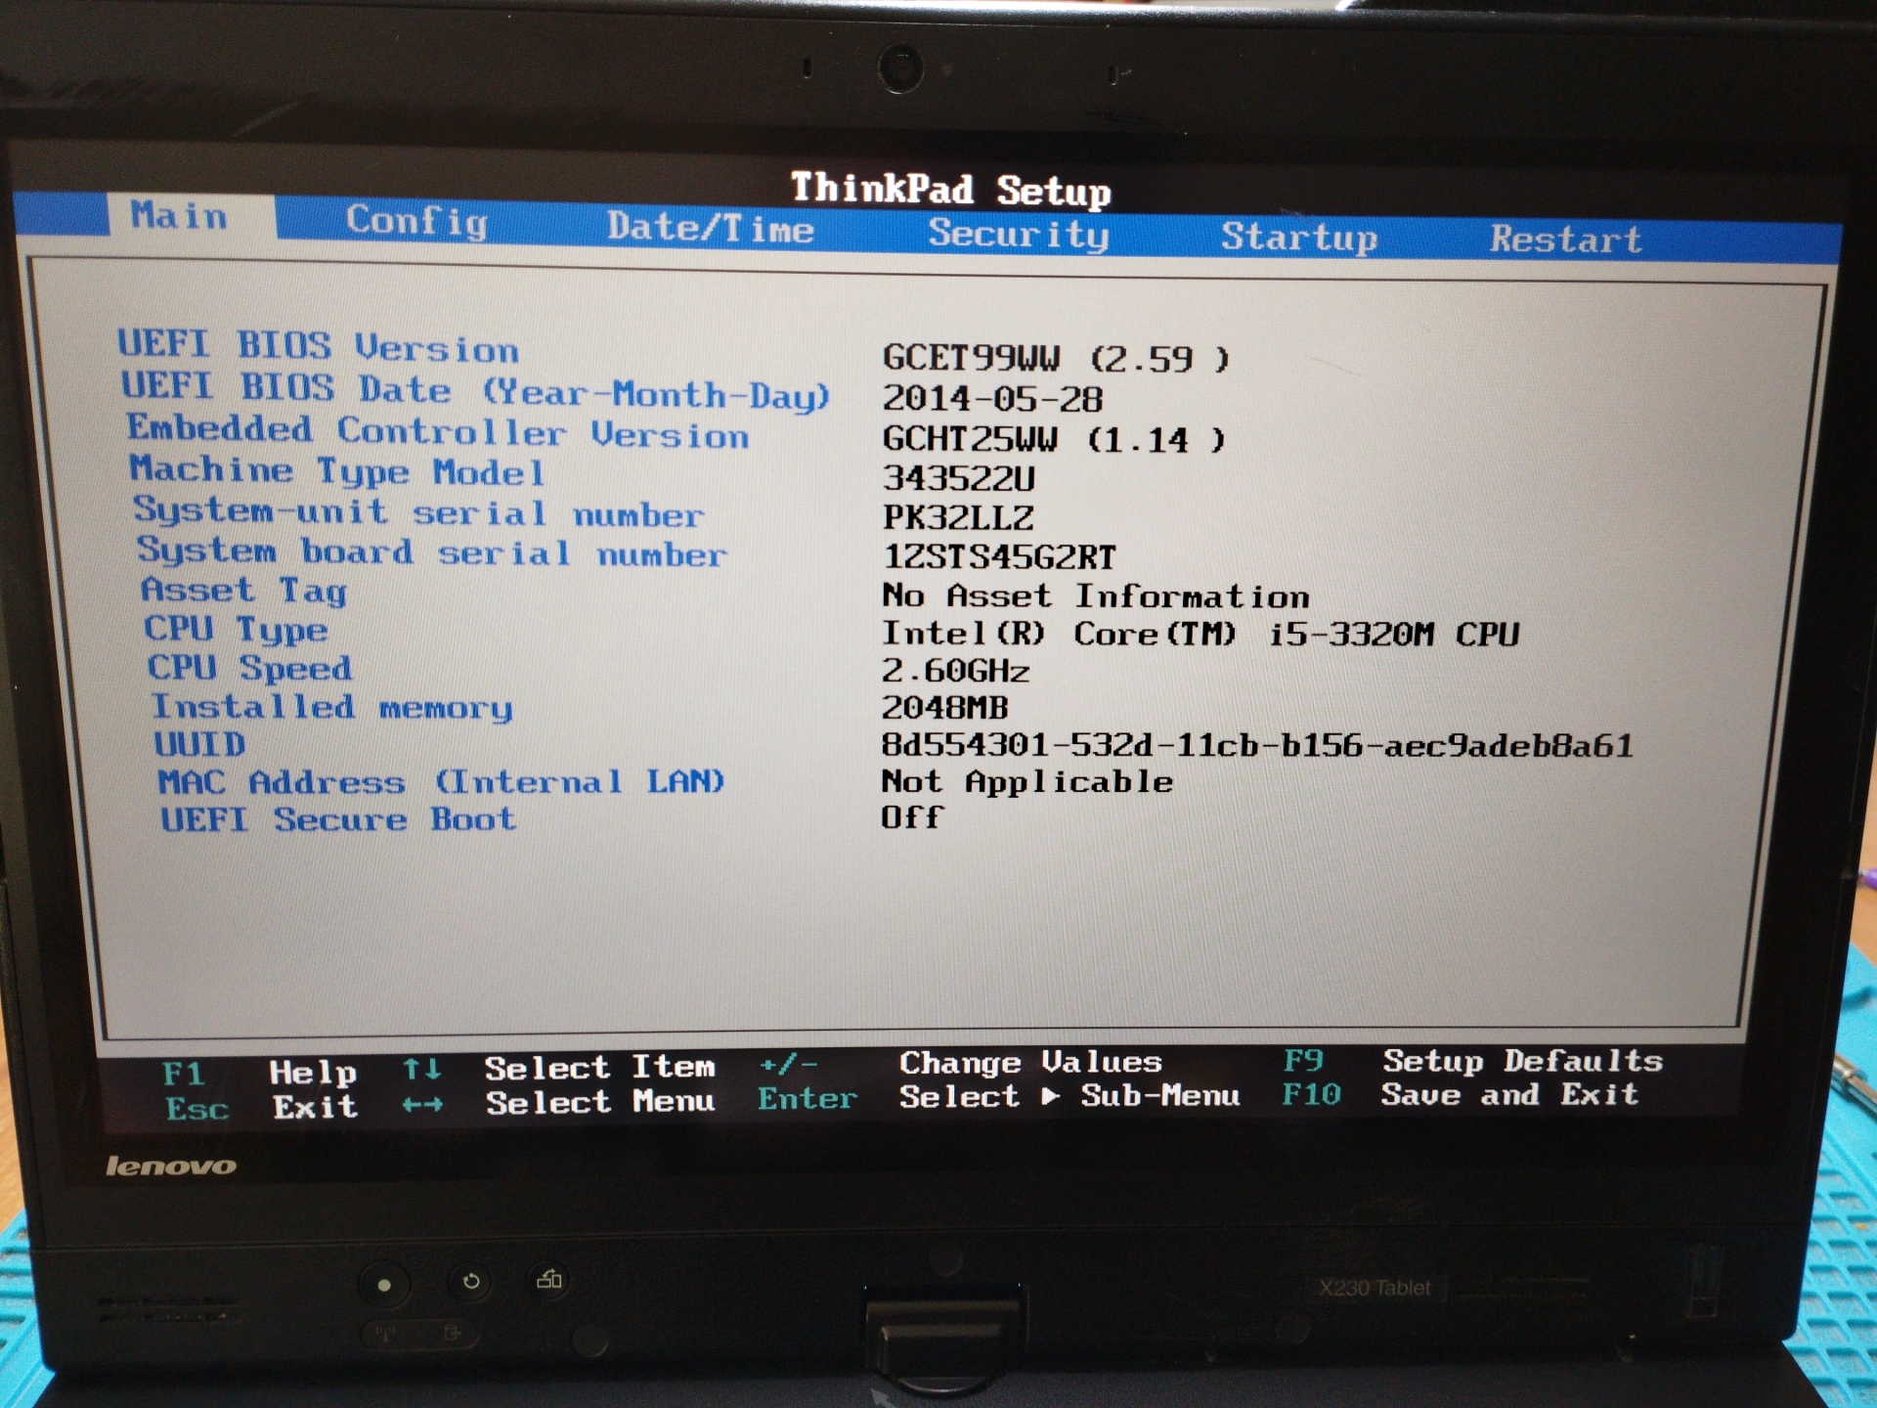Click the F9 key hint

tap(1304, 1060)
